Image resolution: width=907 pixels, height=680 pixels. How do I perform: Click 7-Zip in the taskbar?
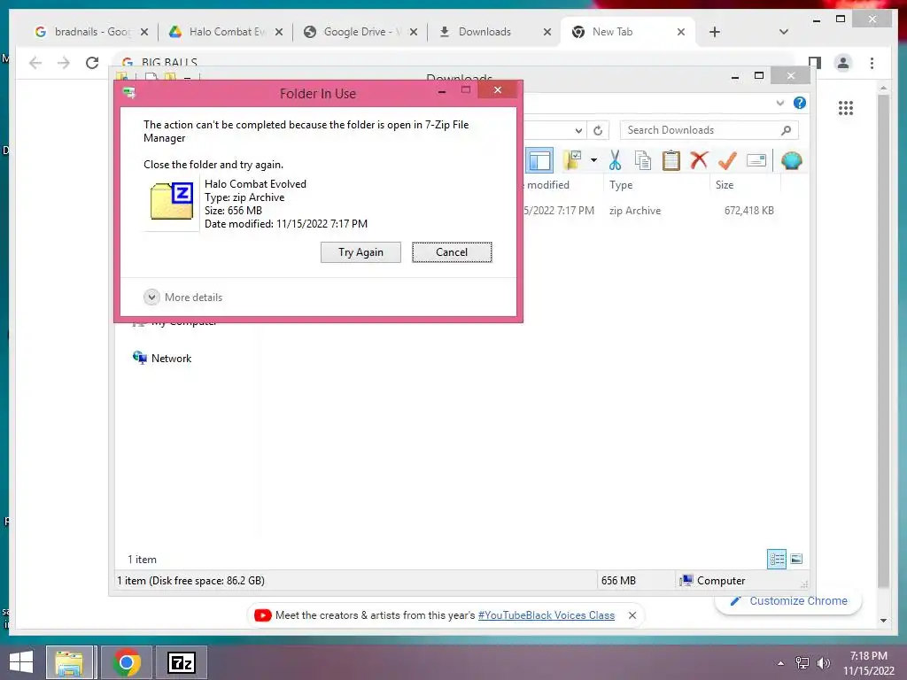(181, 662)
